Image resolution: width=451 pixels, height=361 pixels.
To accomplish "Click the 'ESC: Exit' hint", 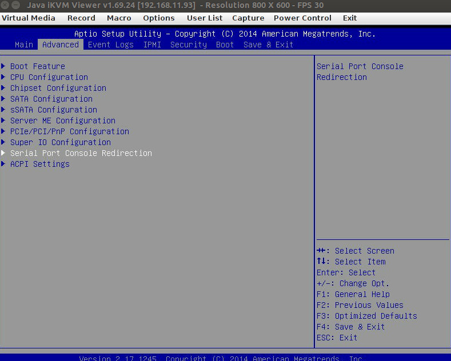I will click(337, 338).
